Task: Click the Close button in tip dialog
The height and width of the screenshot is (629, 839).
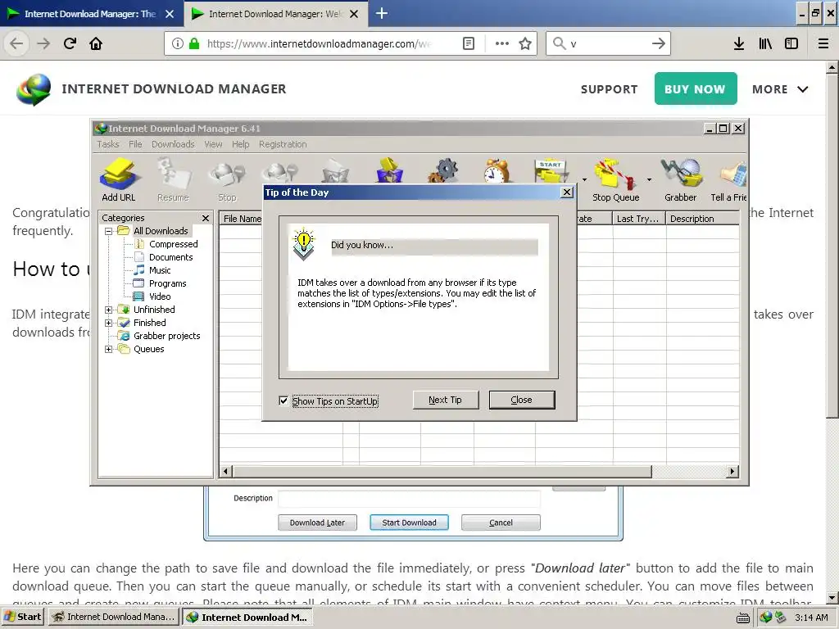Action: pyautogui.click(x=522, y=400)
